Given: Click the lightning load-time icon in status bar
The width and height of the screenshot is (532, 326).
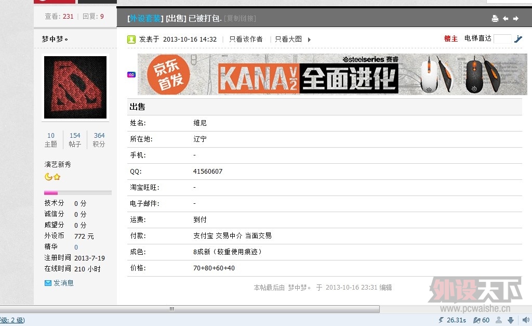Looking at the screenshot, I should pos(441,320).
